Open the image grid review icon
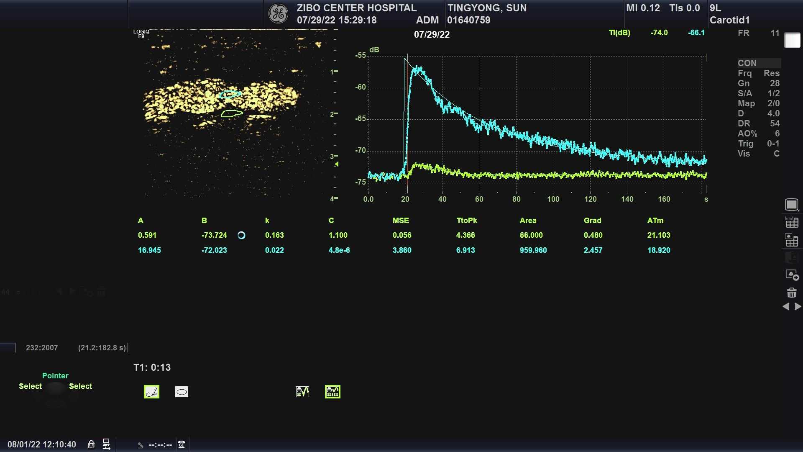This screenshot has width=803, height=452. [x=791, y=240]
